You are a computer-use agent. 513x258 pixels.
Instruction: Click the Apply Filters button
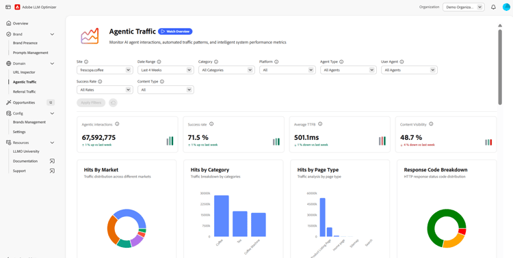point(91,102)
